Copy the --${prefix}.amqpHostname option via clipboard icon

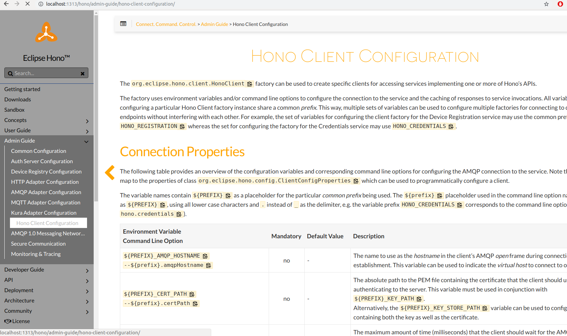pyautogui.click(x=209, y=265)
